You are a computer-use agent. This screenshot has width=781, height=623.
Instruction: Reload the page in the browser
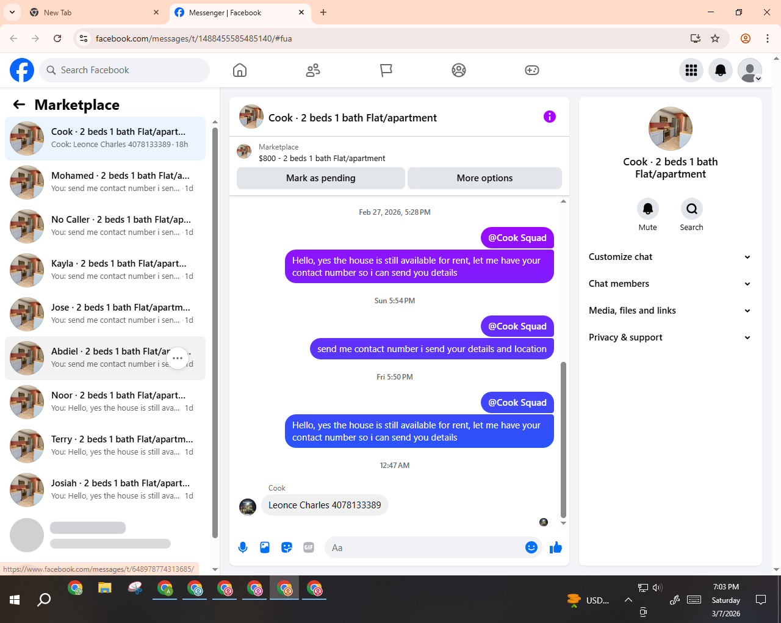click(x=57, y=38)
